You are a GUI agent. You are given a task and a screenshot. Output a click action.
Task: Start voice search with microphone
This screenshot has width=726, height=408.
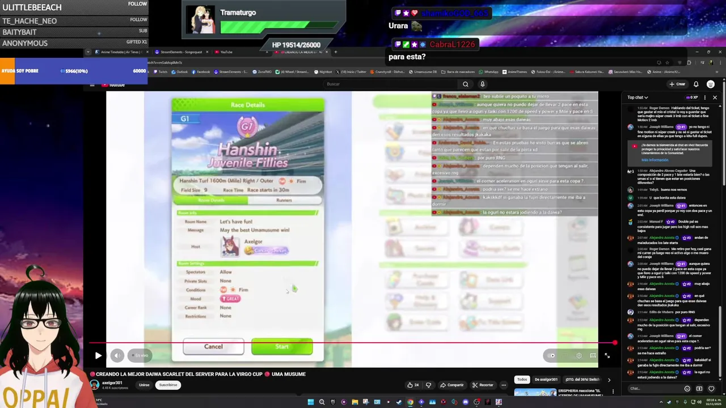pos(482,84)
